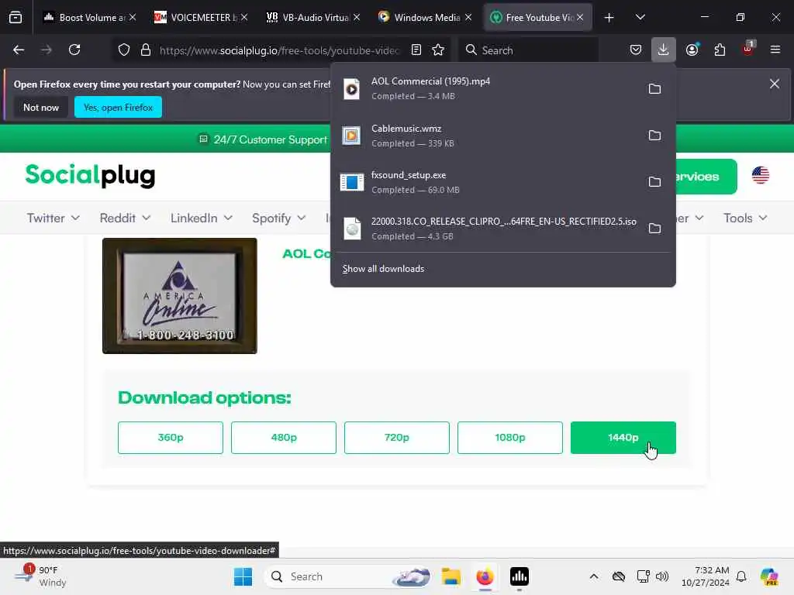Expand the Twitter menu
This screenshot has width=794, height=595.
coord(54,218)
